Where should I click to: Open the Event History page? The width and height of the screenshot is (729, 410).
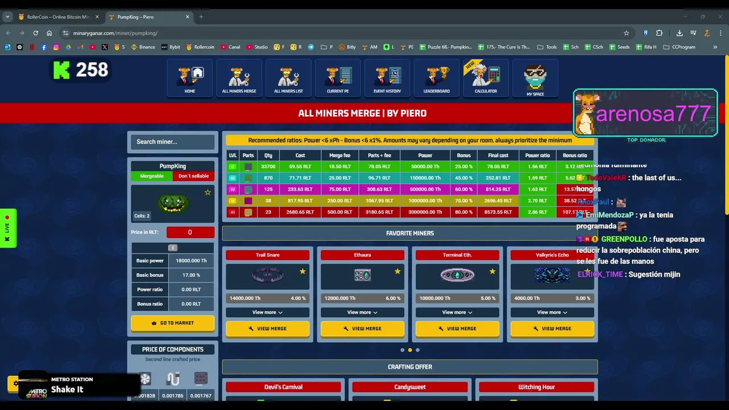point(387,78)
